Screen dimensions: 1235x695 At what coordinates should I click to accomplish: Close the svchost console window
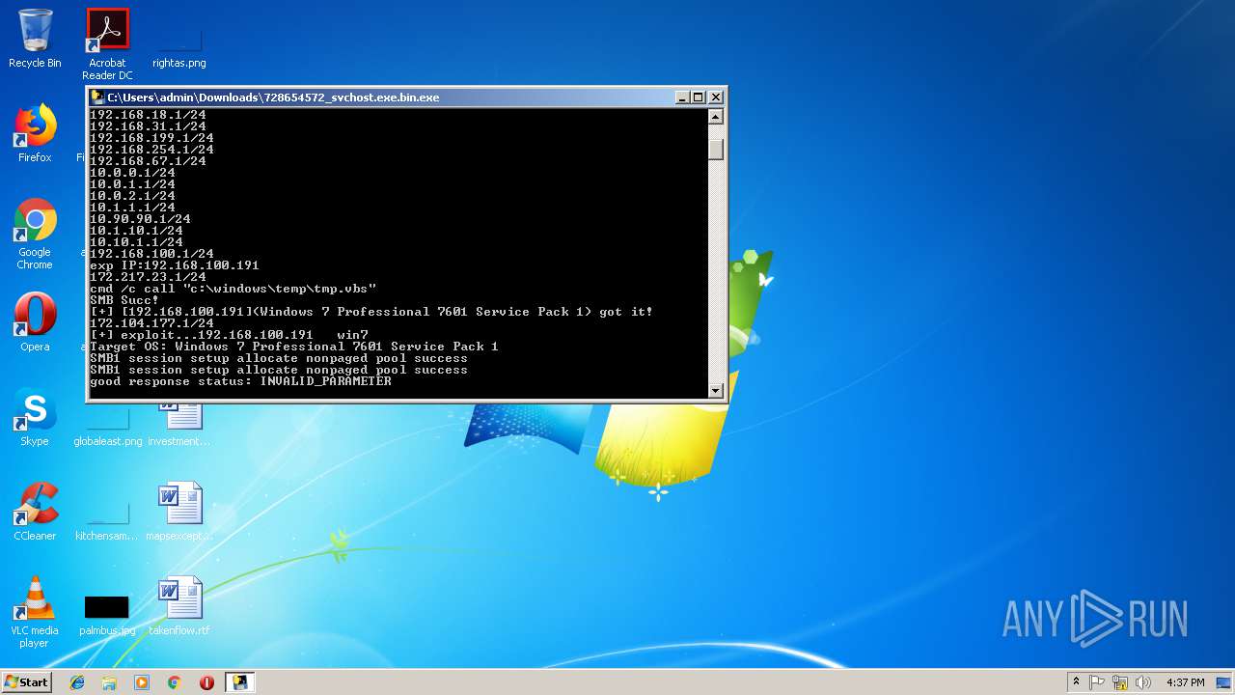tap(716, 97)
